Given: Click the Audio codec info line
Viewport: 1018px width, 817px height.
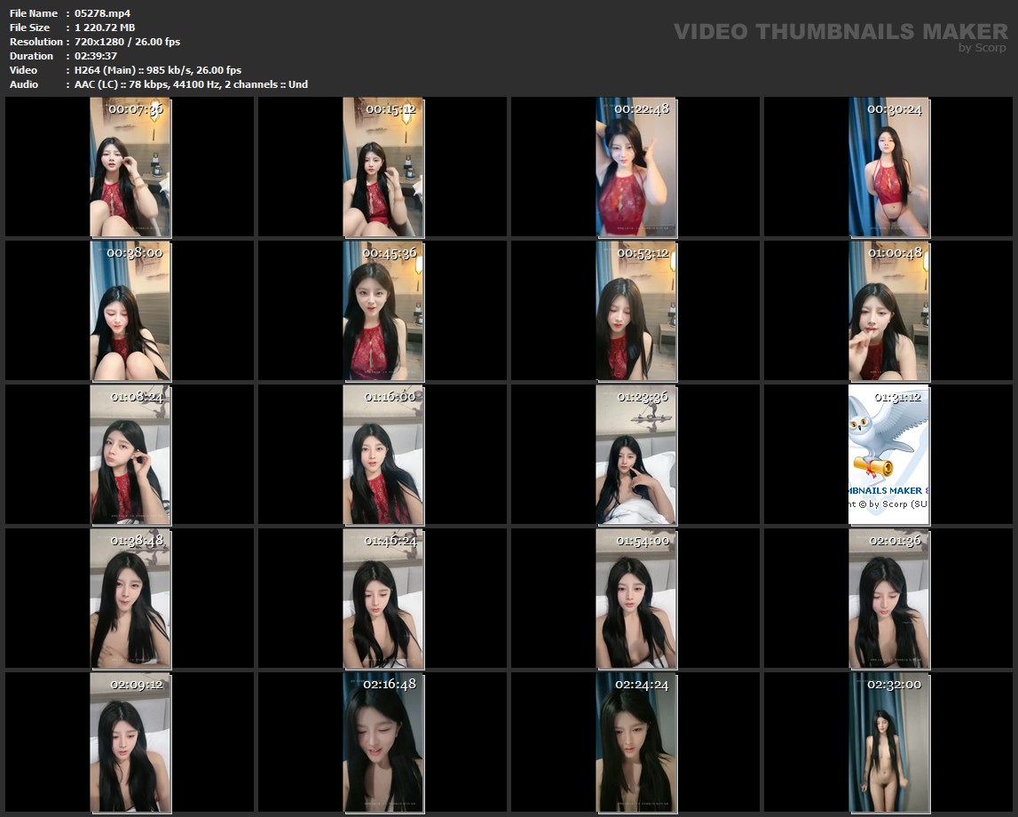Looking at the screenshot, I should click(x=191, y=84).
